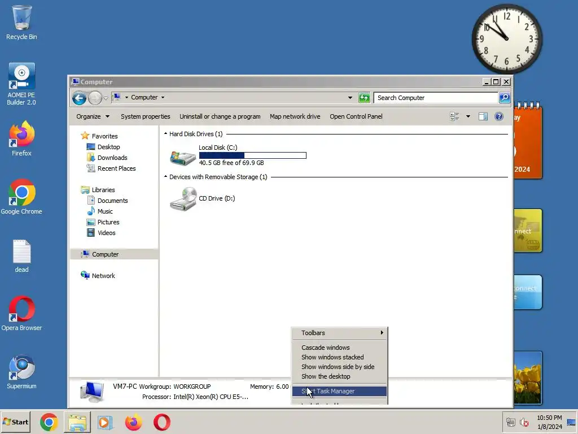Refresh the Computer window view
This screenshot has height=434, width=578.
tap(364, 98)
